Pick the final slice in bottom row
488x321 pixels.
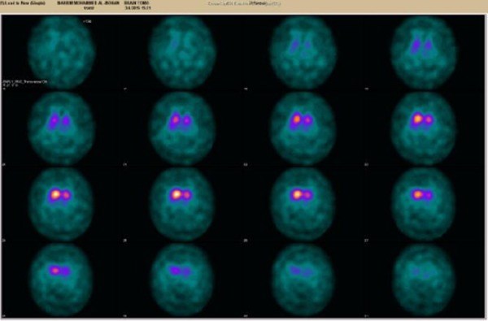coord(424,280)
